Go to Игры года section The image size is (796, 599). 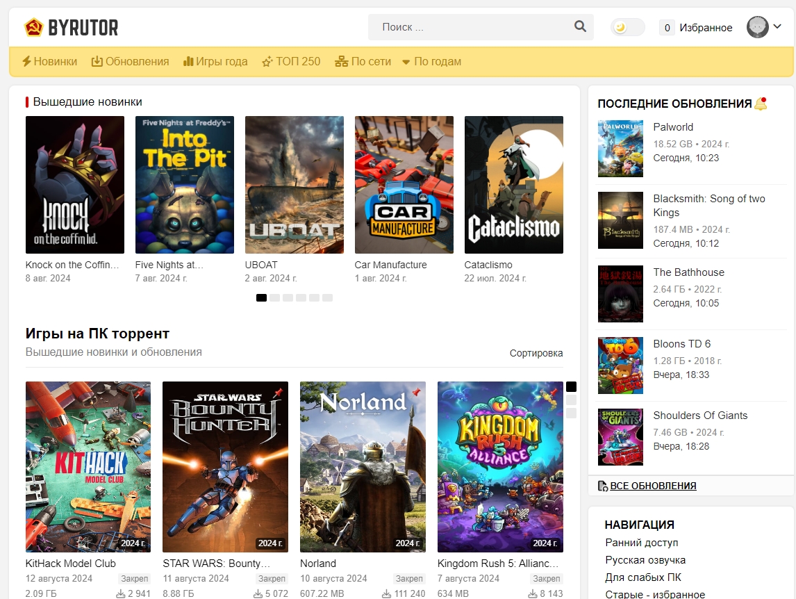click(x=215, y=61)
